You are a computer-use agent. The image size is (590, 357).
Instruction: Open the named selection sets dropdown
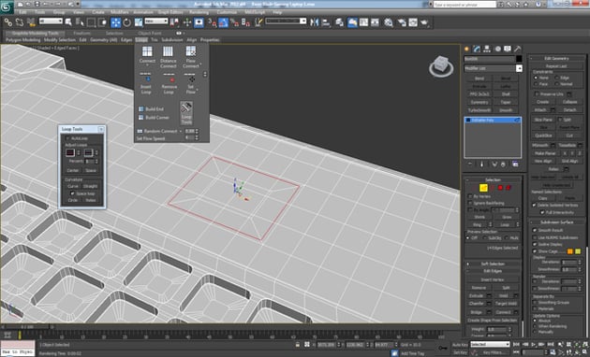click(x=286, y=21)
